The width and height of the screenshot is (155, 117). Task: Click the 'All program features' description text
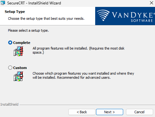[x=78, y=51]
